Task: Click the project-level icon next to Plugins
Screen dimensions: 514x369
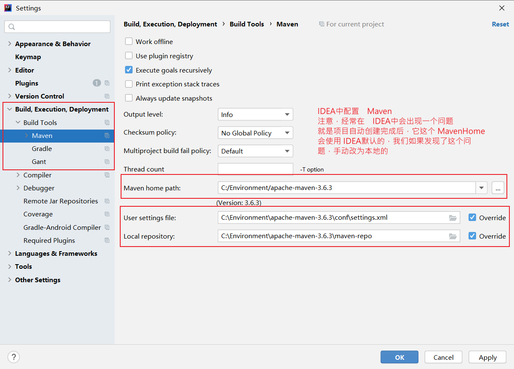Action: click(107, 83)
